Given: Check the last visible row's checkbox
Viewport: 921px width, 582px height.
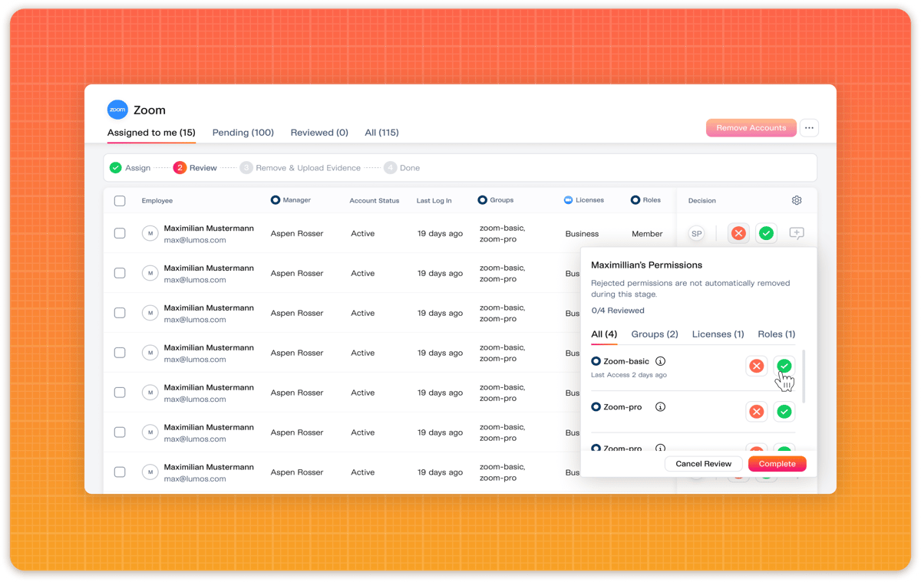Looking at the screenshot, I should (x=120, y=472).
